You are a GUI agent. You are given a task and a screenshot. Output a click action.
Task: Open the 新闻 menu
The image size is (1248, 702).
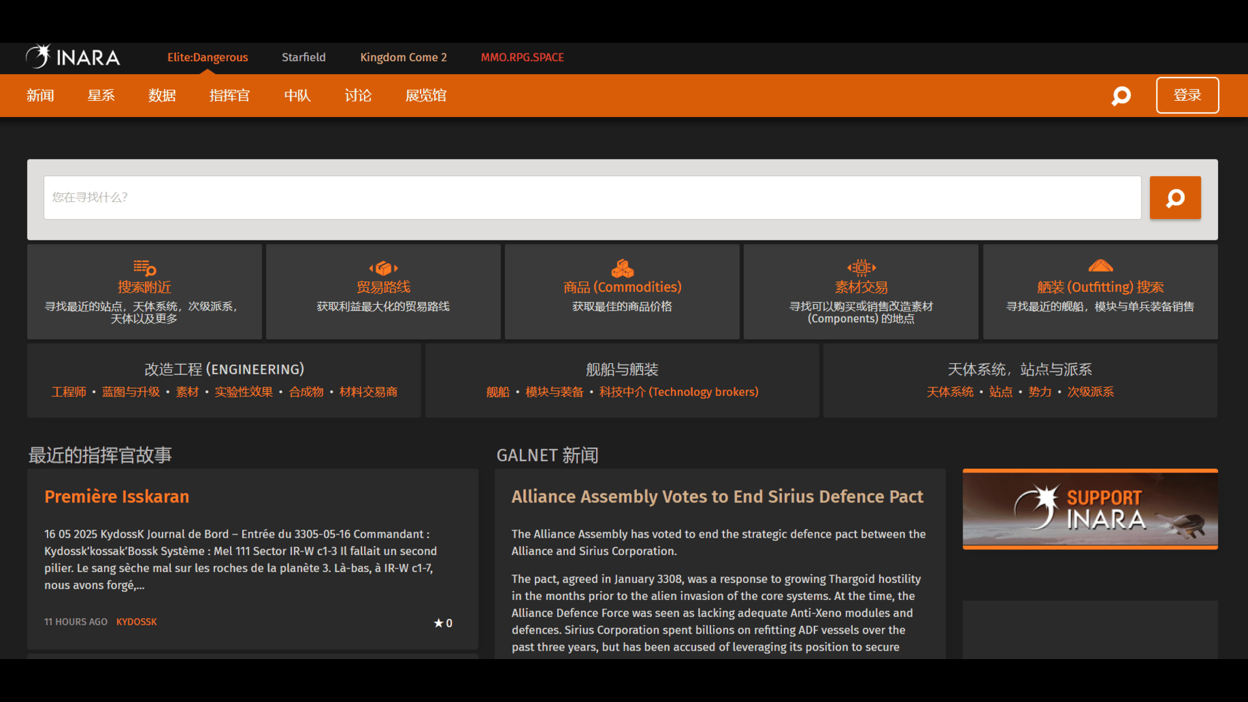40,96
